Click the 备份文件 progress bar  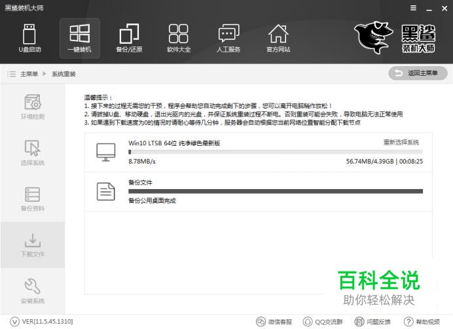(x=276, y=192)
